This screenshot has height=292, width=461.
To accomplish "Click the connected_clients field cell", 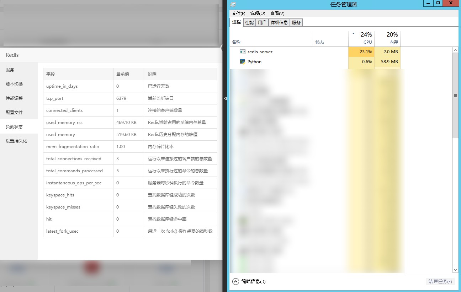I will tap(78, 110).
